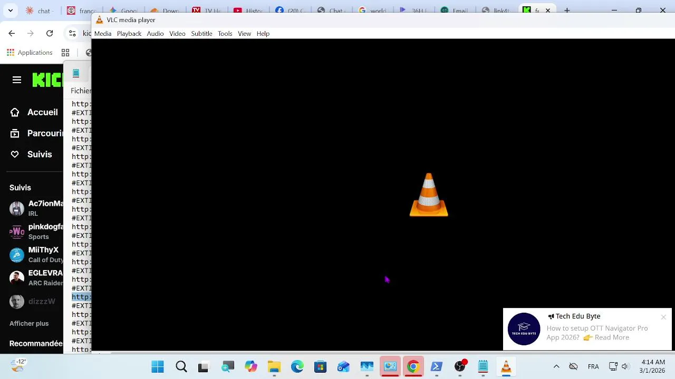Click the Tech Edu Byte logo thumbnail

(x=524, y=329)
